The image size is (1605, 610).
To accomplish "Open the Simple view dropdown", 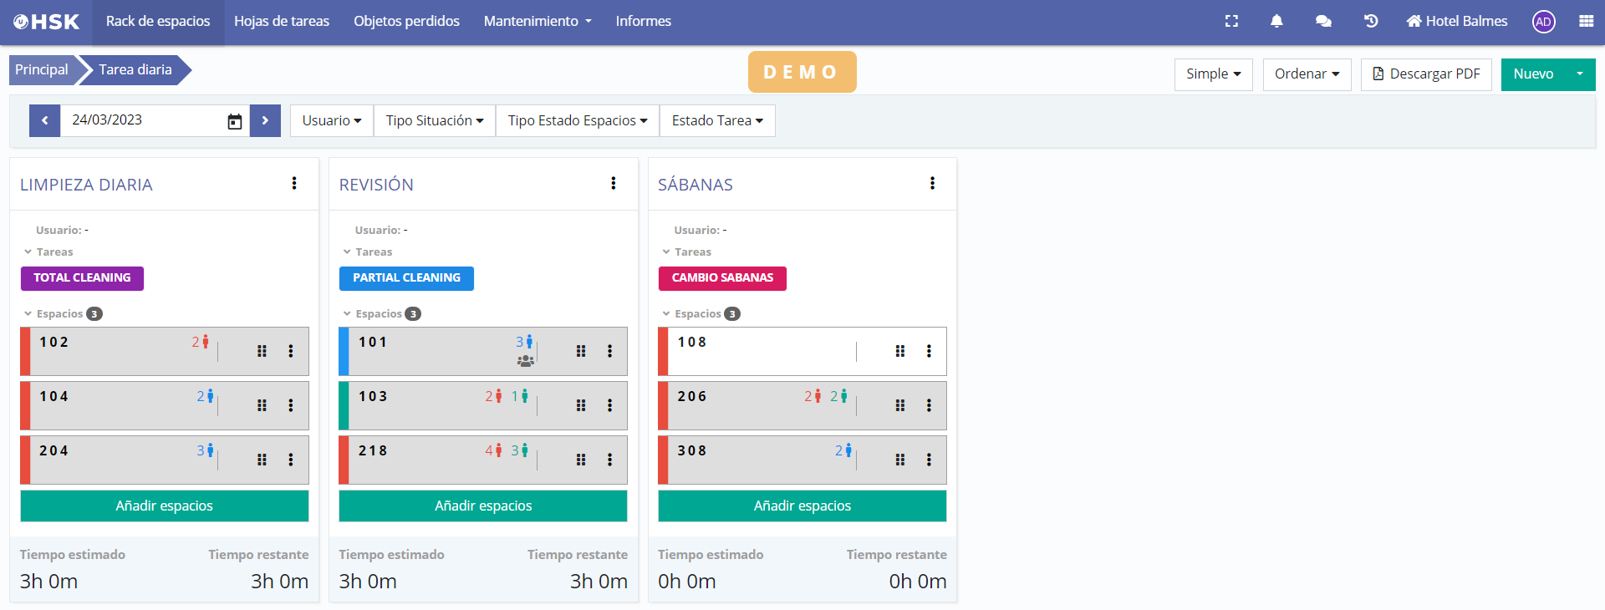I will click(x=1213, y=74).
